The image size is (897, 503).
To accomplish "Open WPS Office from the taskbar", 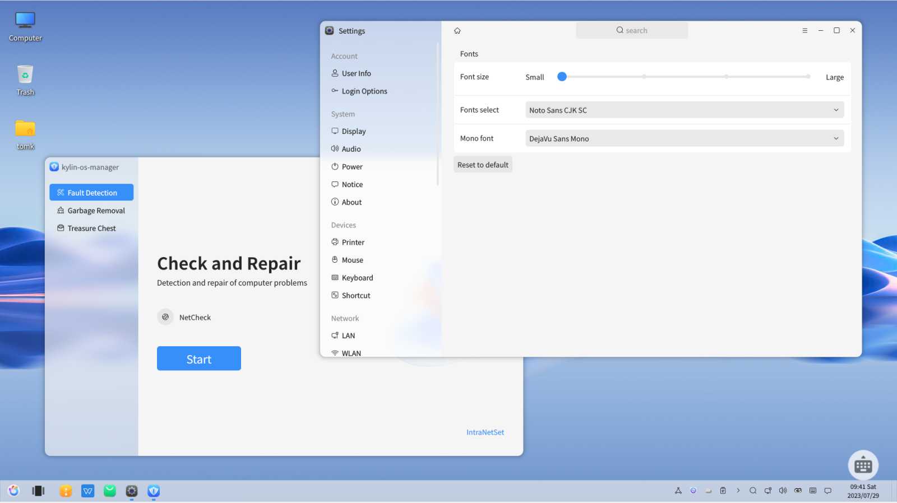I will click(88, 491).
